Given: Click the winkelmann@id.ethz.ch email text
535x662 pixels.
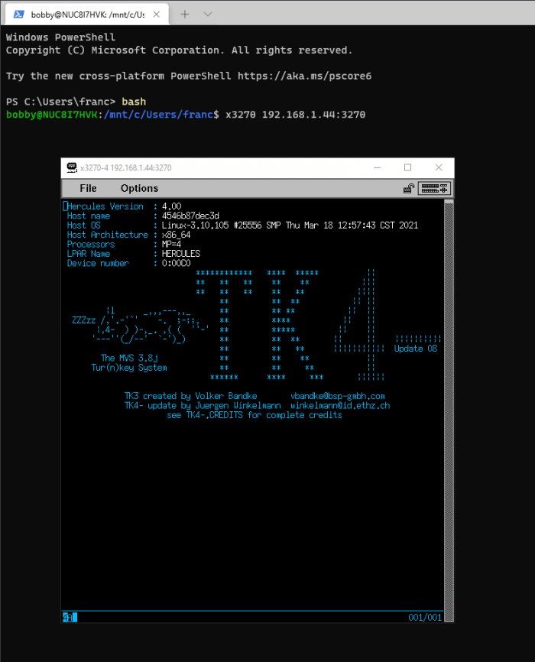Looking at the screenshot, I should coord(340,406).
